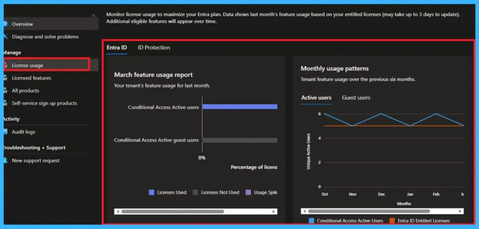Click the Overview info icon
Screen dimensions: 479x229
click(6, 24)
